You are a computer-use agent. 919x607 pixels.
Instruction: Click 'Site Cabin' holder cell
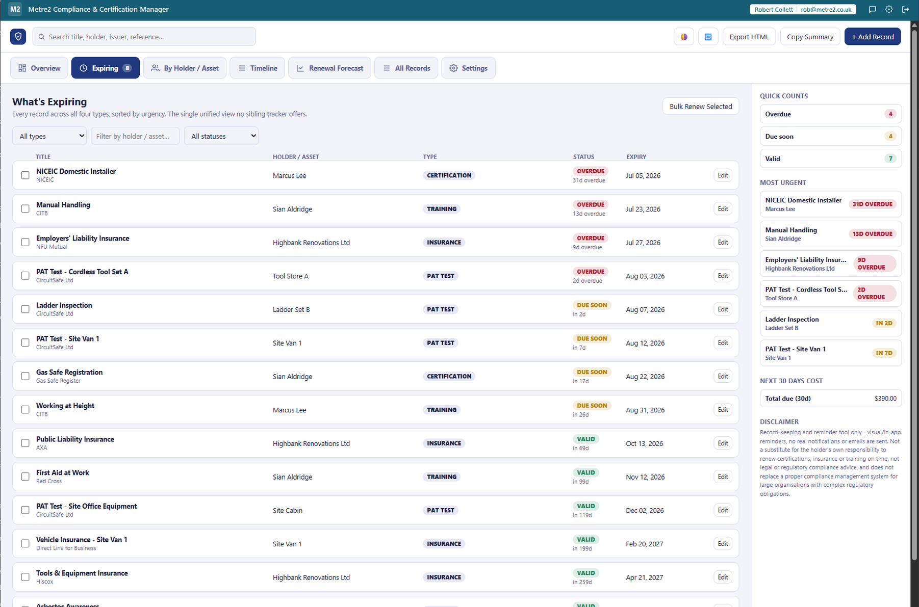coord(288,510)
